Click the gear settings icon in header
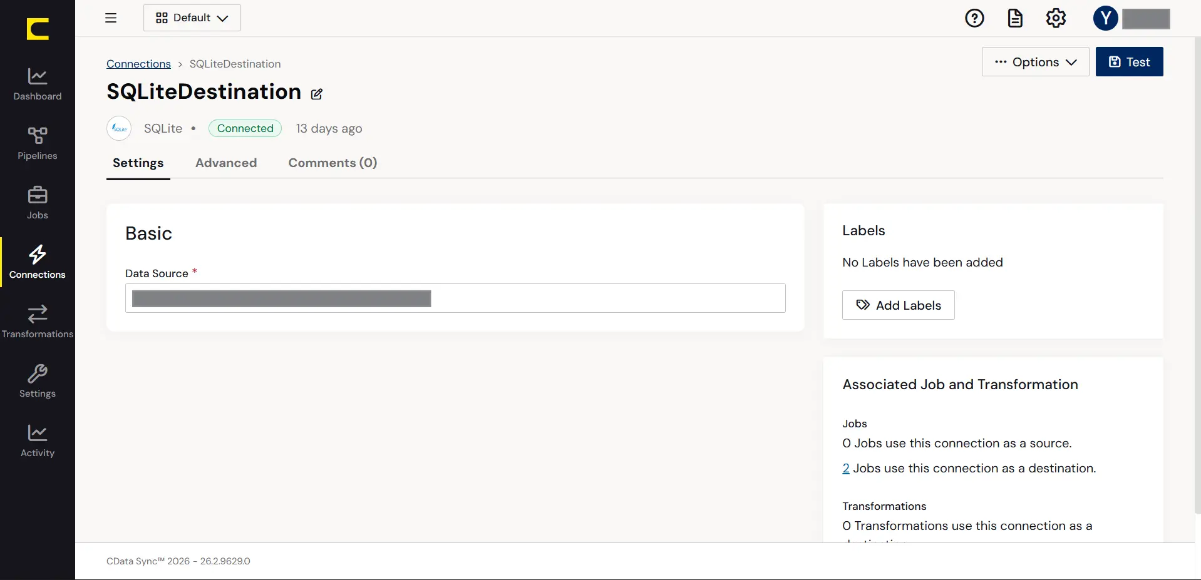Screen dimensions: 1201x580 point(1056,18)
